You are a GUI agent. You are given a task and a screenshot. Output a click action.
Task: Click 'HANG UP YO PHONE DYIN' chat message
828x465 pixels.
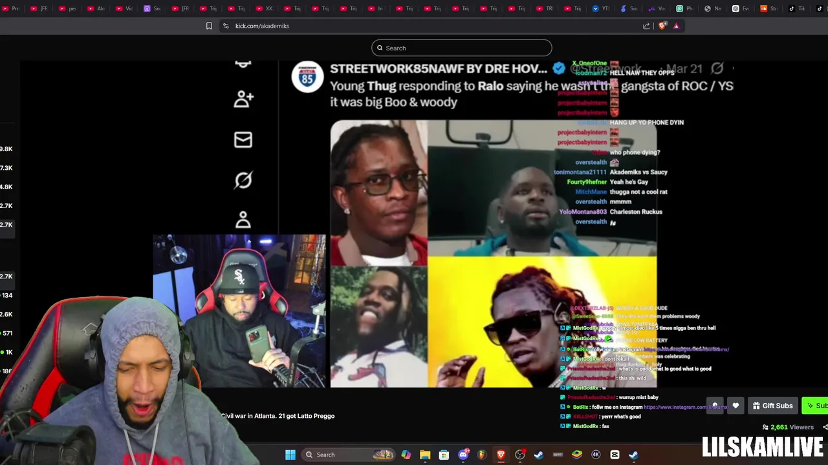(x=647, y=122)
